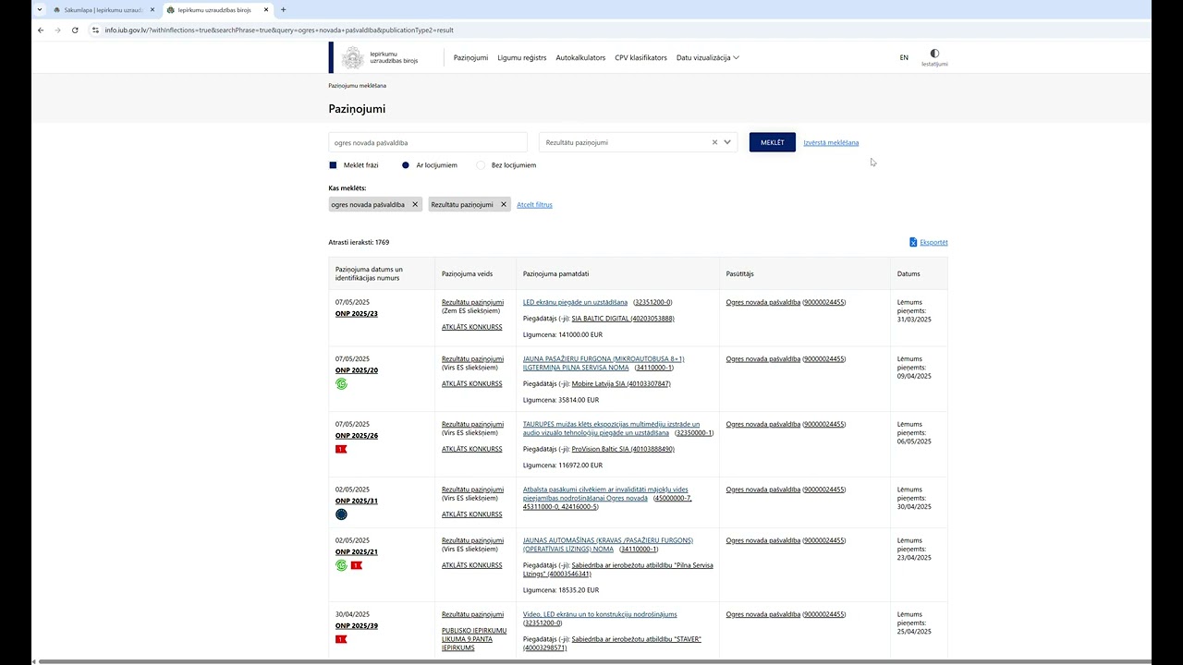Click the green procurement icon under ONP 2025/20
1183x665 pixels.
point(341,383)
